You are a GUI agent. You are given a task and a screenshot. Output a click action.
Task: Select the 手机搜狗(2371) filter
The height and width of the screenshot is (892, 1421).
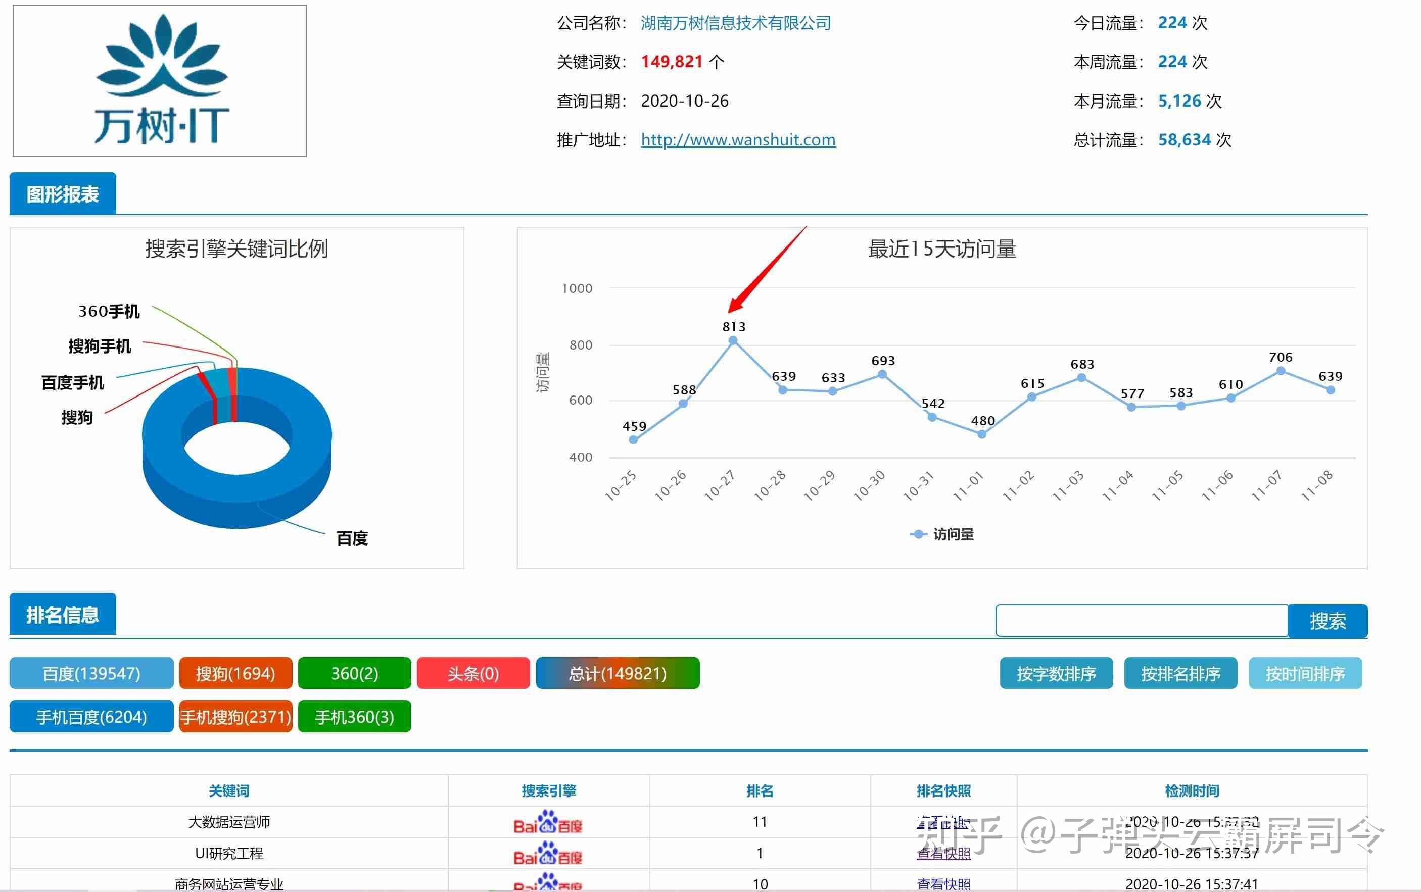tap(235, 717)
